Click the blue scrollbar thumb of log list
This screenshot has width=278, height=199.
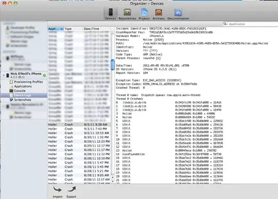click(113, 65)
